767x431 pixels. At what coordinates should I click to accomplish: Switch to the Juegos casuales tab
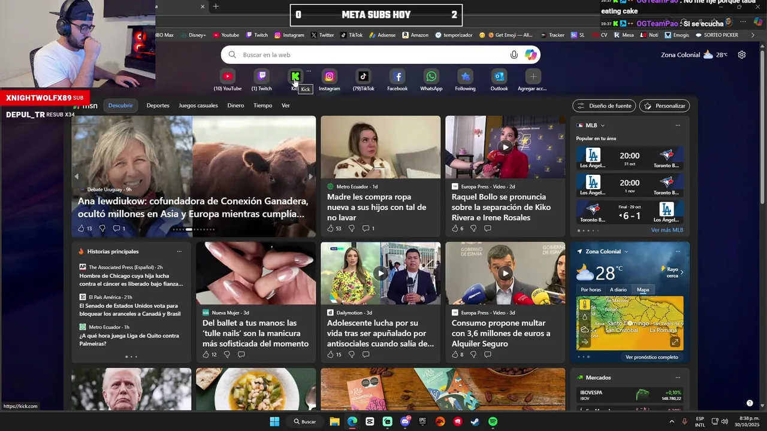pos(198,105)
